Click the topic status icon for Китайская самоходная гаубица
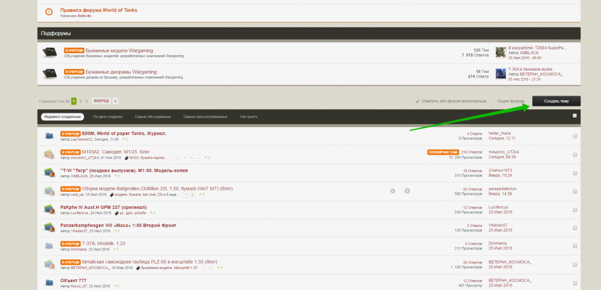The height and width of the screenshot is (290, 601). [49, 264]
